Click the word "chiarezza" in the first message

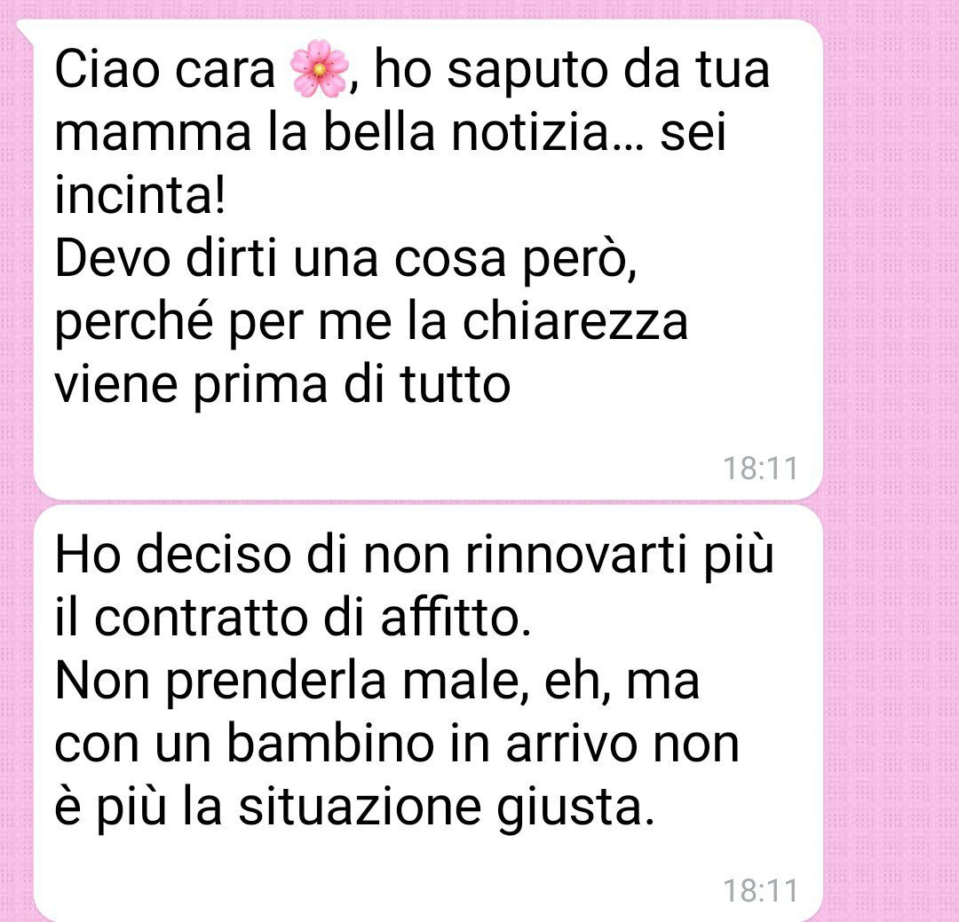(x=575, y=321)
